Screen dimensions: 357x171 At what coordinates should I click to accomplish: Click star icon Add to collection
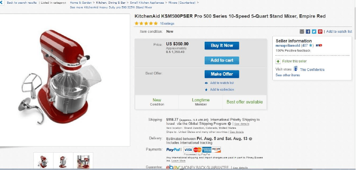click(x=206, y=90)
